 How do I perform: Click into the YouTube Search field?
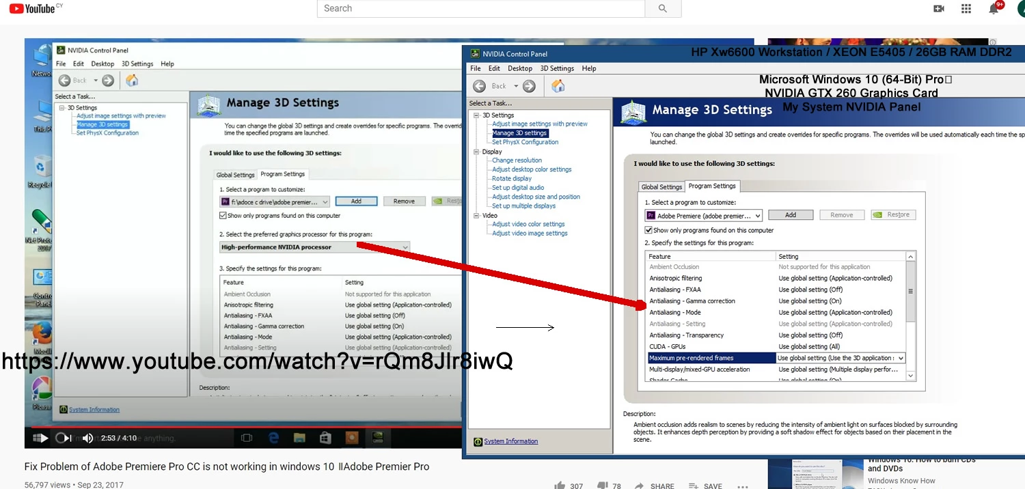pos(481,8)
